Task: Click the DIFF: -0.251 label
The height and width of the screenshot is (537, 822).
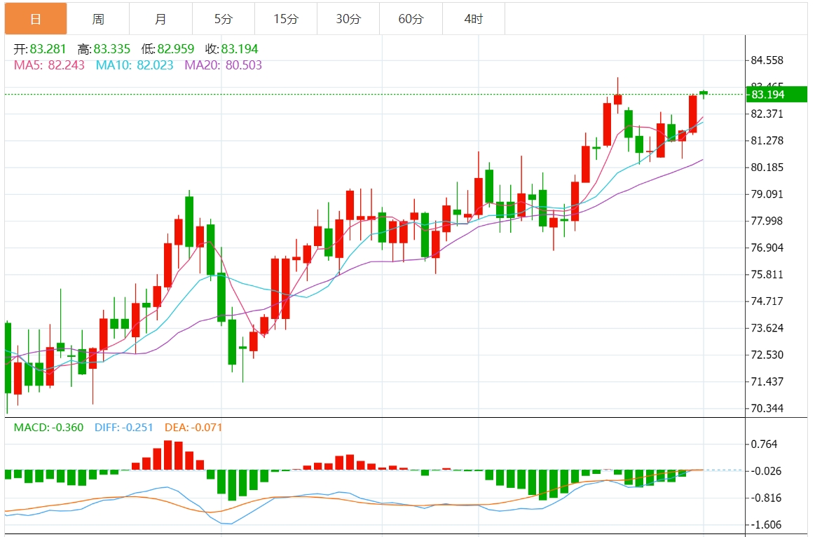Action: pyautogui.click(x=124, y=428)
